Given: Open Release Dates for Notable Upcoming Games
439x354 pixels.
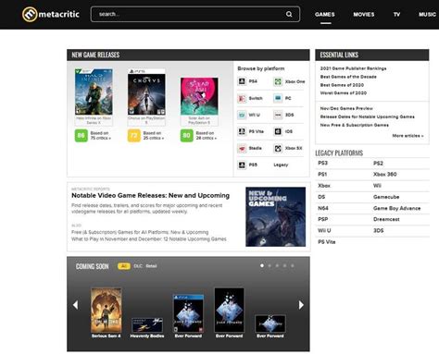Looking at the screenshot, I should click(x=368, y=116).
